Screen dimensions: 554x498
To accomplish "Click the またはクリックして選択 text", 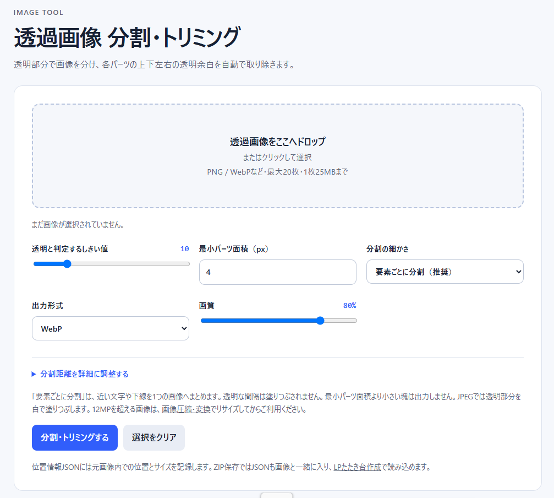I will tap(277, 157).
